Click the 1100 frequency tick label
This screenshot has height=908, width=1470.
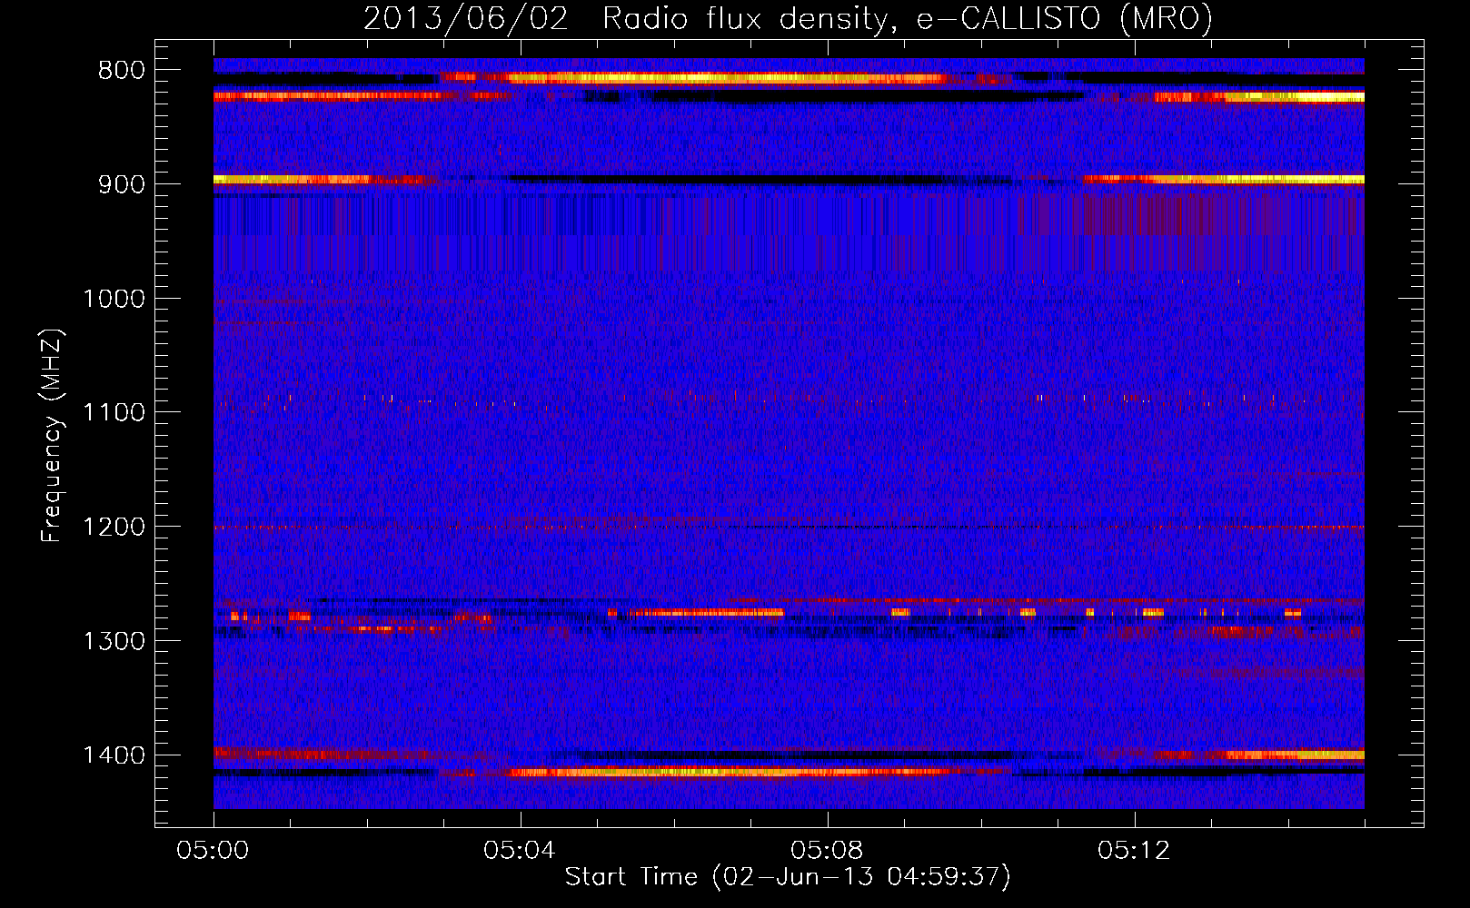(114, 413)
